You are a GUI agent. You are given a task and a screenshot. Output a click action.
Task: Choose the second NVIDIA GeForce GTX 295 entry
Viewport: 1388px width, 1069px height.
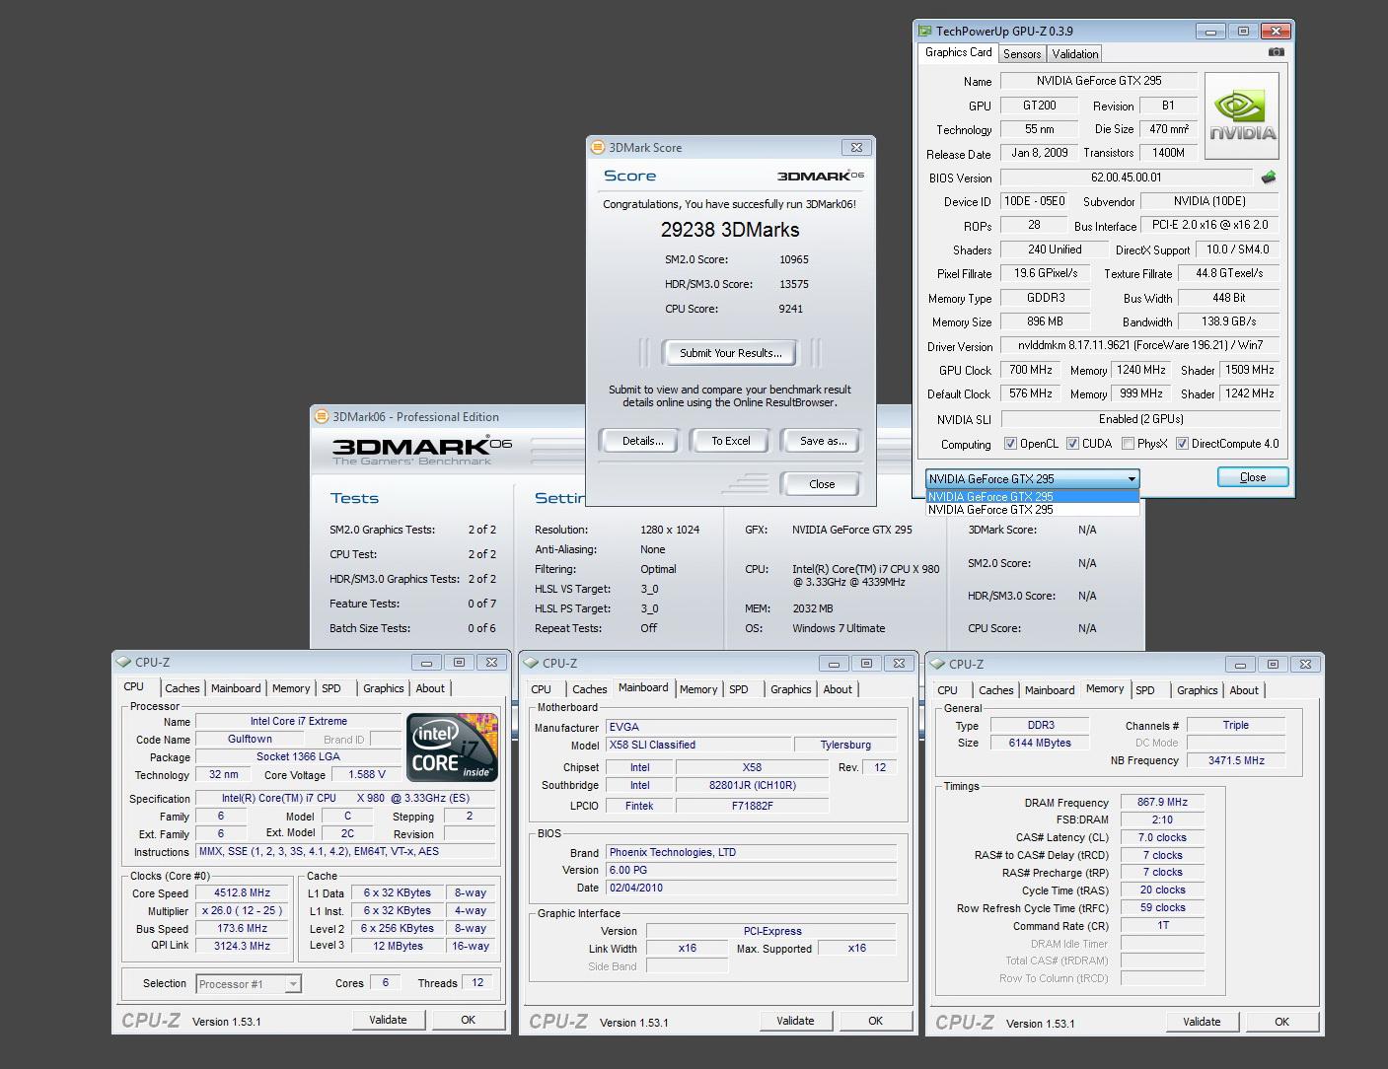(1032, 510)
